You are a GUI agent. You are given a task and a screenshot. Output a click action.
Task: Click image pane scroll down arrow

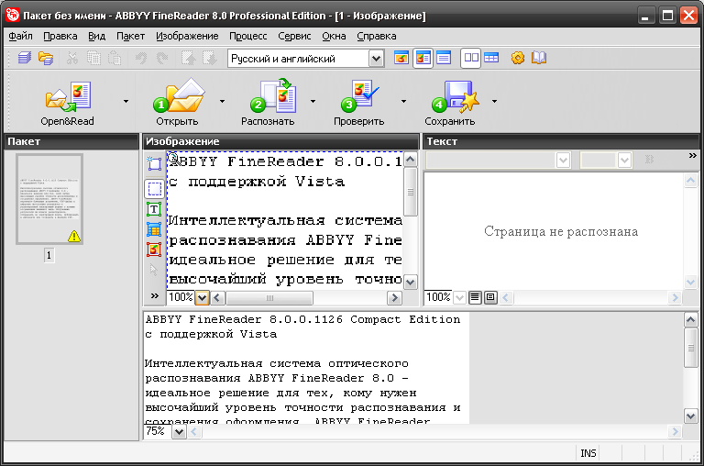pyautogui.click(x=411, y=283)
